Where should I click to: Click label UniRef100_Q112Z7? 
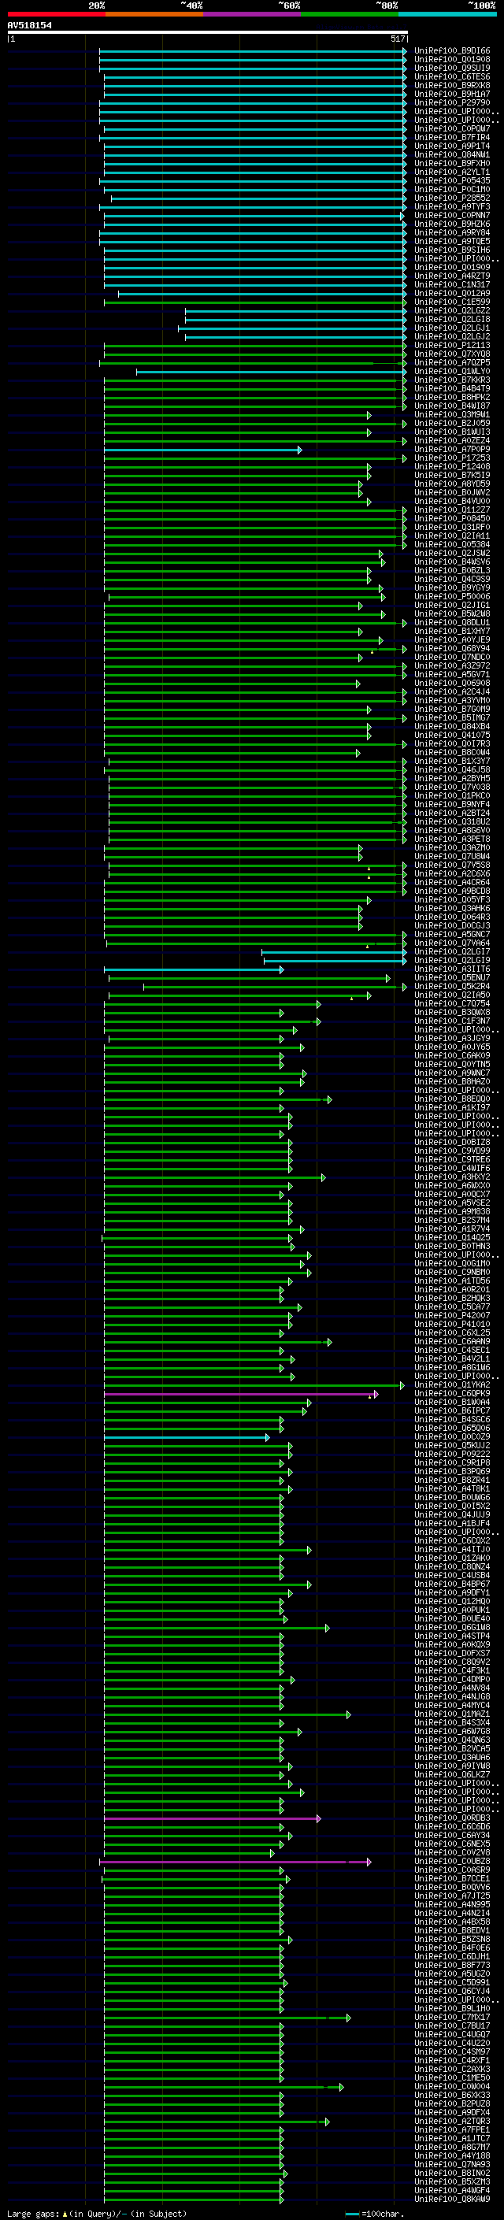click(452, 510)
